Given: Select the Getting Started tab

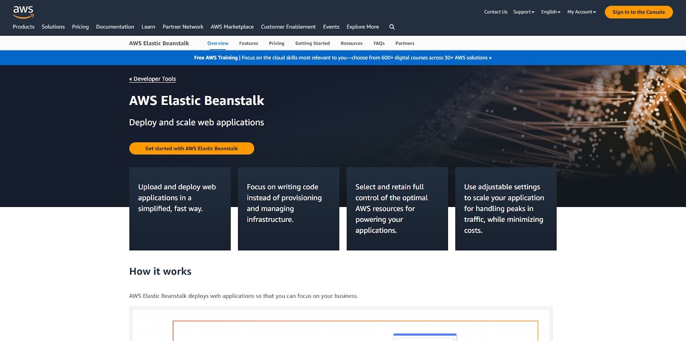Looking at the screenshot, I should click(313, 43).
